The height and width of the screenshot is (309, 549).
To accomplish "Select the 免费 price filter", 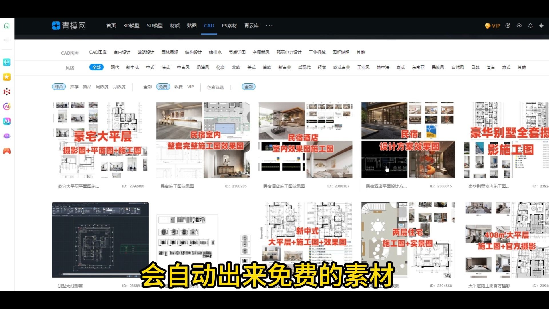I will [163, 87].
